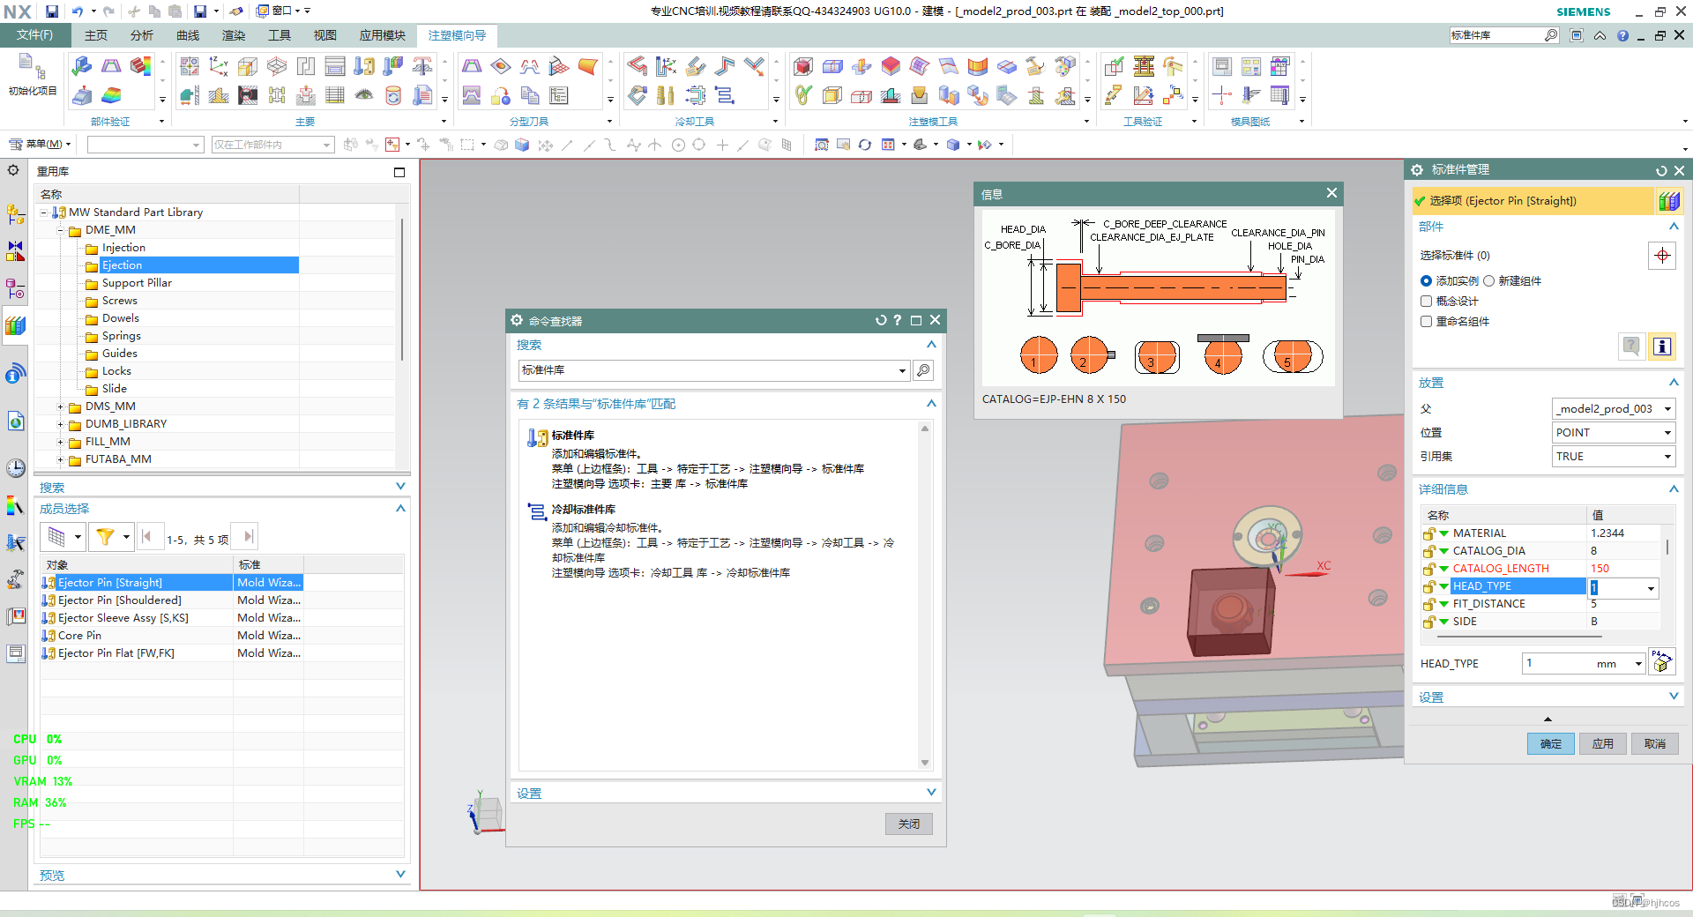The height and width of the screenshot is (917, 1693).
Task: Open the 文件(F) menu
Action: point(35,35)
